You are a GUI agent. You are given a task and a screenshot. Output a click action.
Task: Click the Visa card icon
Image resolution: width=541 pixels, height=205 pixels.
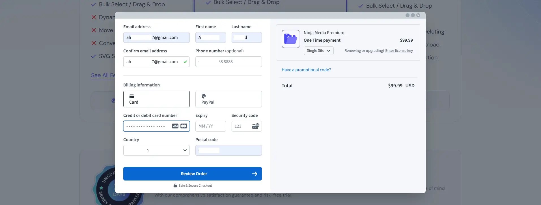(175, 126)
